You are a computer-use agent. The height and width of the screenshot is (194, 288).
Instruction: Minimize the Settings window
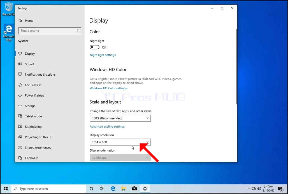212,8
